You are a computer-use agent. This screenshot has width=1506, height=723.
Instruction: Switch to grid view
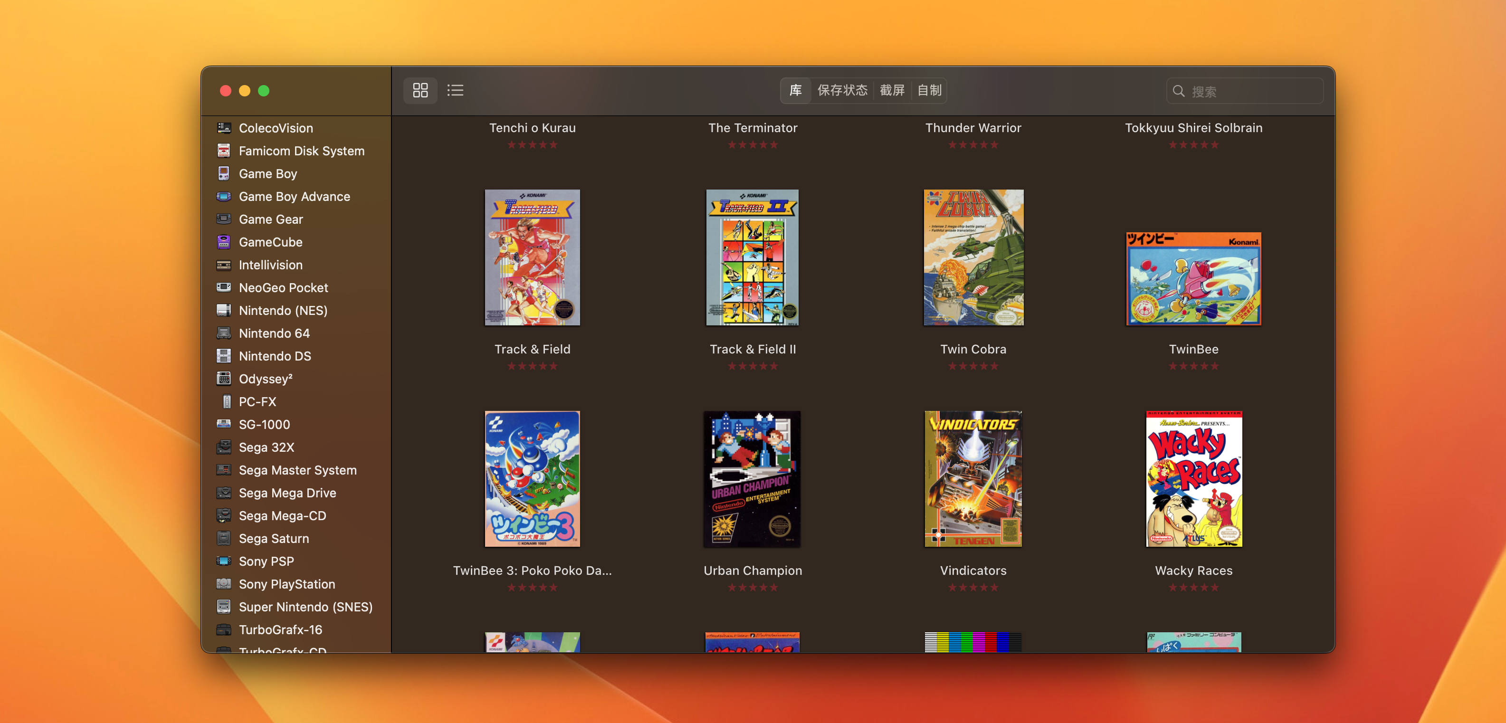click(x=420, y=91)
